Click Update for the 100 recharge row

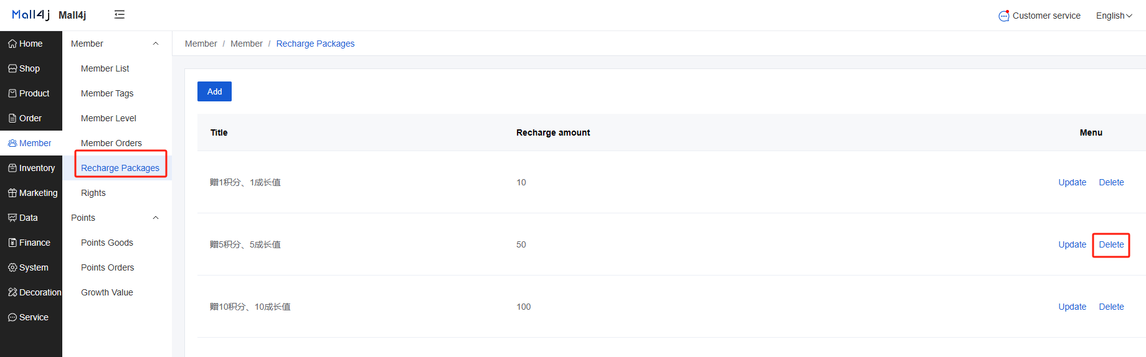coord(1072,307)
